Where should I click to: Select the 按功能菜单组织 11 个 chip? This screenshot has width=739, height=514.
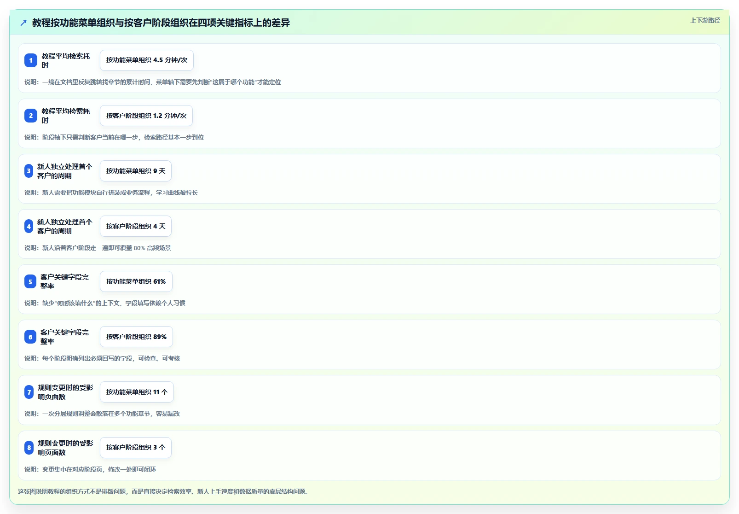tap(137, 392)
